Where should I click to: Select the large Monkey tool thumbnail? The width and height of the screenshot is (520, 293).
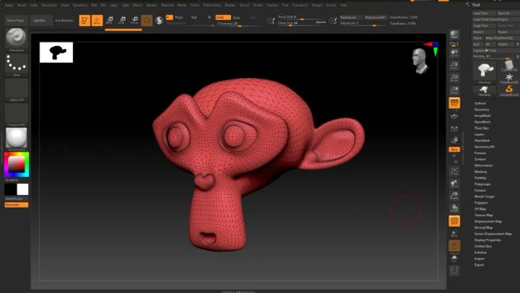tap(484, 72)
